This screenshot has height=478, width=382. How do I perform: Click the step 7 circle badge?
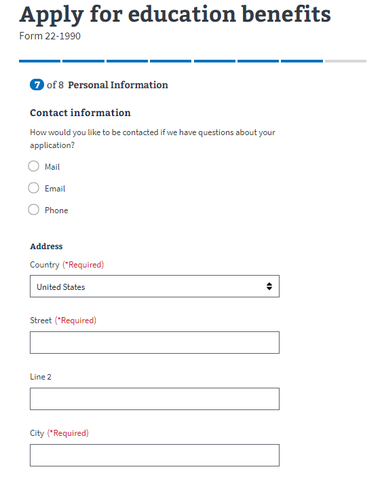37,85
